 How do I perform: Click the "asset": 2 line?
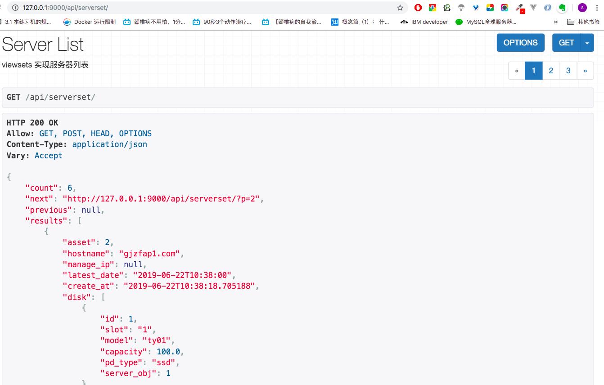[x=88, y=242]
